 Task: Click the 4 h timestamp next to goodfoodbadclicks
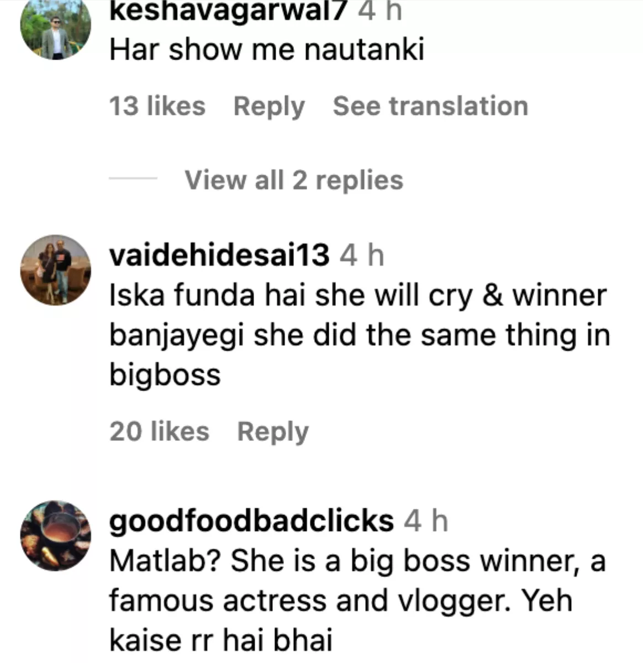(x=426, y=521)
